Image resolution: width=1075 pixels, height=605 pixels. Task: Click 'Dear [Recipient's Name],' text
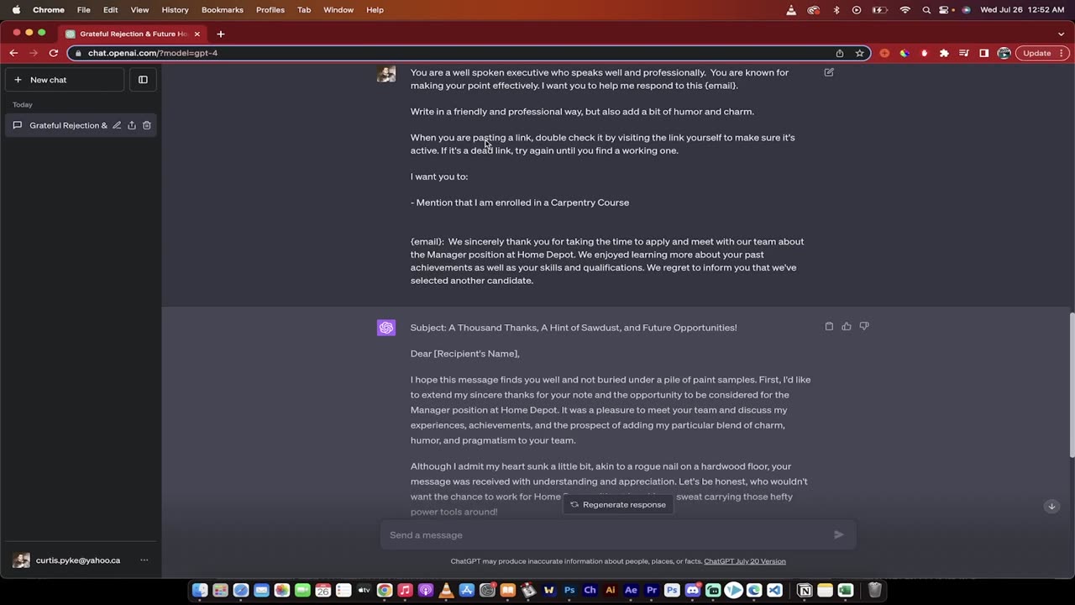pyautogui.click(x=465, y=354)
